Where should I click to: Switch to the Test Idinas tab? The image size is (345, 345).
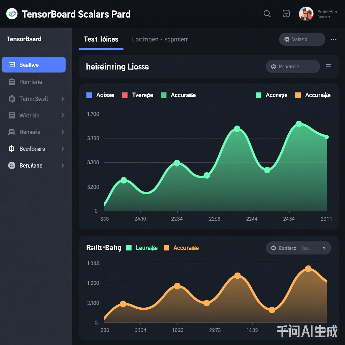[x=101, y=39]
